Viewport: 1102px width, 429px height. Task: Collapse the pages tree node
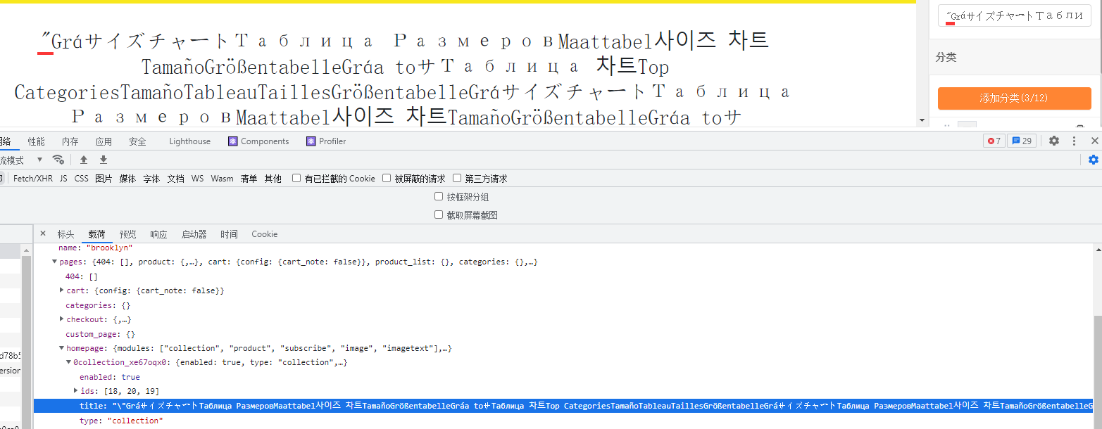point(55,262)
